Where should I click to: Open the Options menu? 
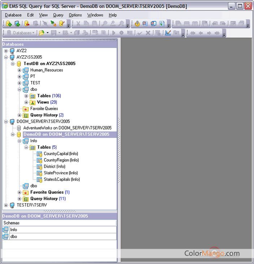point(75,15)
